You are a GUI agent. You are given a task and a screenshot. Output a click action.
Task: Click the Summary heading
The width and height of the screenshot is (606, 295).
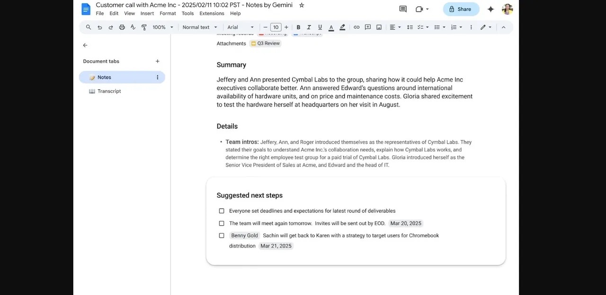tap(232, 65)
